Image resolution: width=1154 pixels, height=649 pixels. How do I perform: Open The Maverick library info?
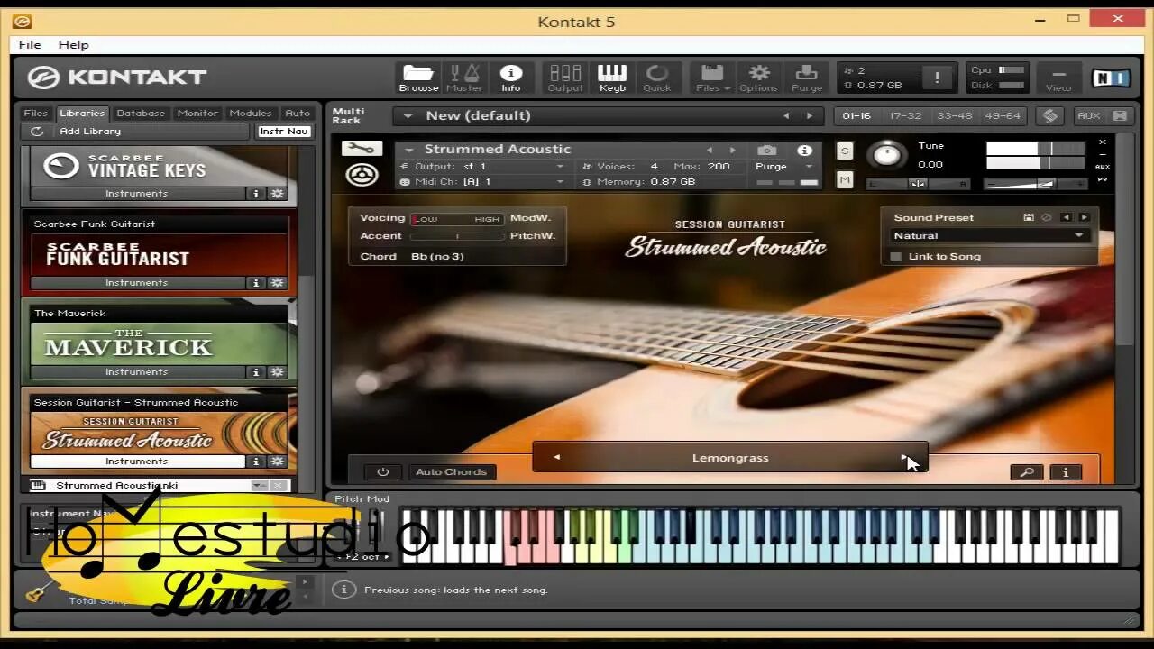pyautogui.click(x=256, y=372)
